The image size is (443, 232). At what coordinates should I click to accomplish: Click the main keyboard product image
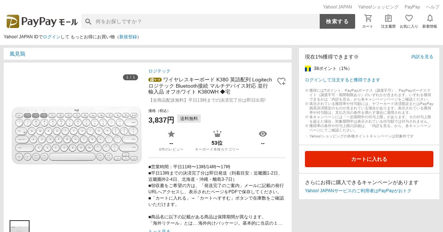77,135
